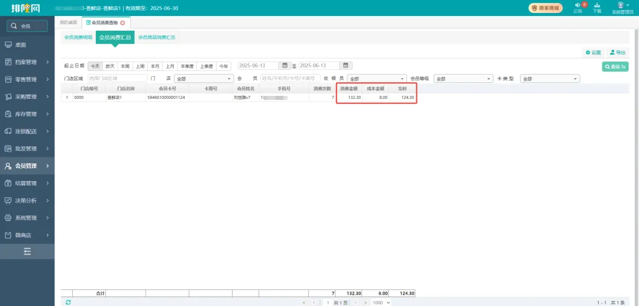This screenshot has width=639, height=306.
Task: Click the 门店区域 input field
Action: (x=117, y=78)
